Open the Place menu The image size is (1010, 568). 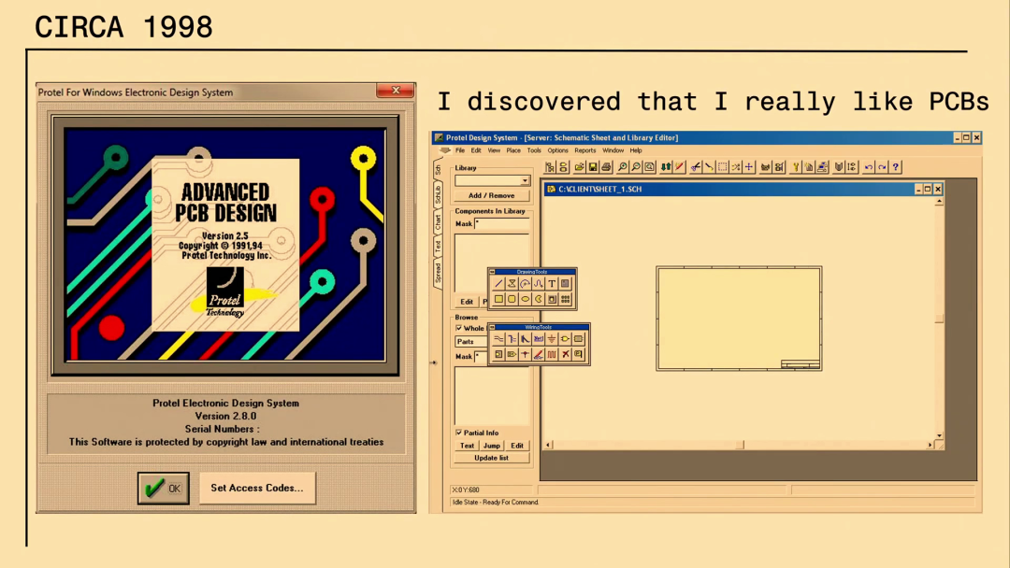point(513,150)
